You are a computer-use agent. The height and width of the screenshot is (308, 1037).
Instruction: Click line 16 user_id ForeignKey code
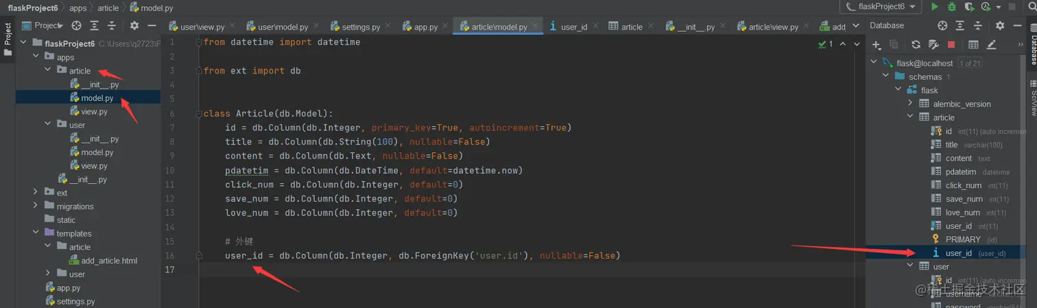coord(422,256)
